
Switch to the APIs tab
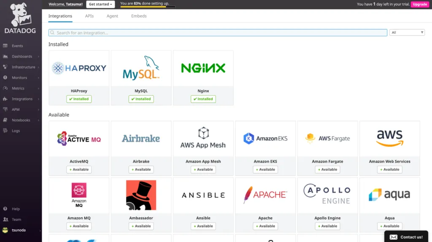click(x=89, y=16)
